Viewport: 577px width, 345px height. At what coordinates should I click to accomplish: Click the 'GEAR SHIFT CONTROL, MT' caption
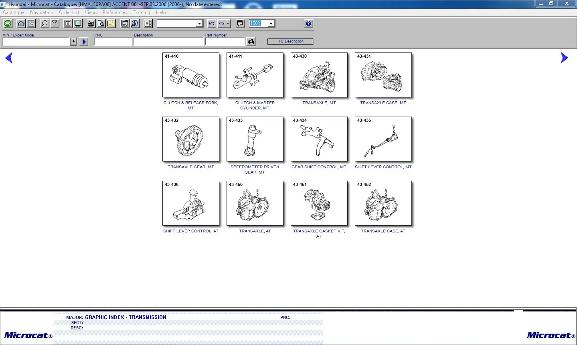click(x=319, y=167)
